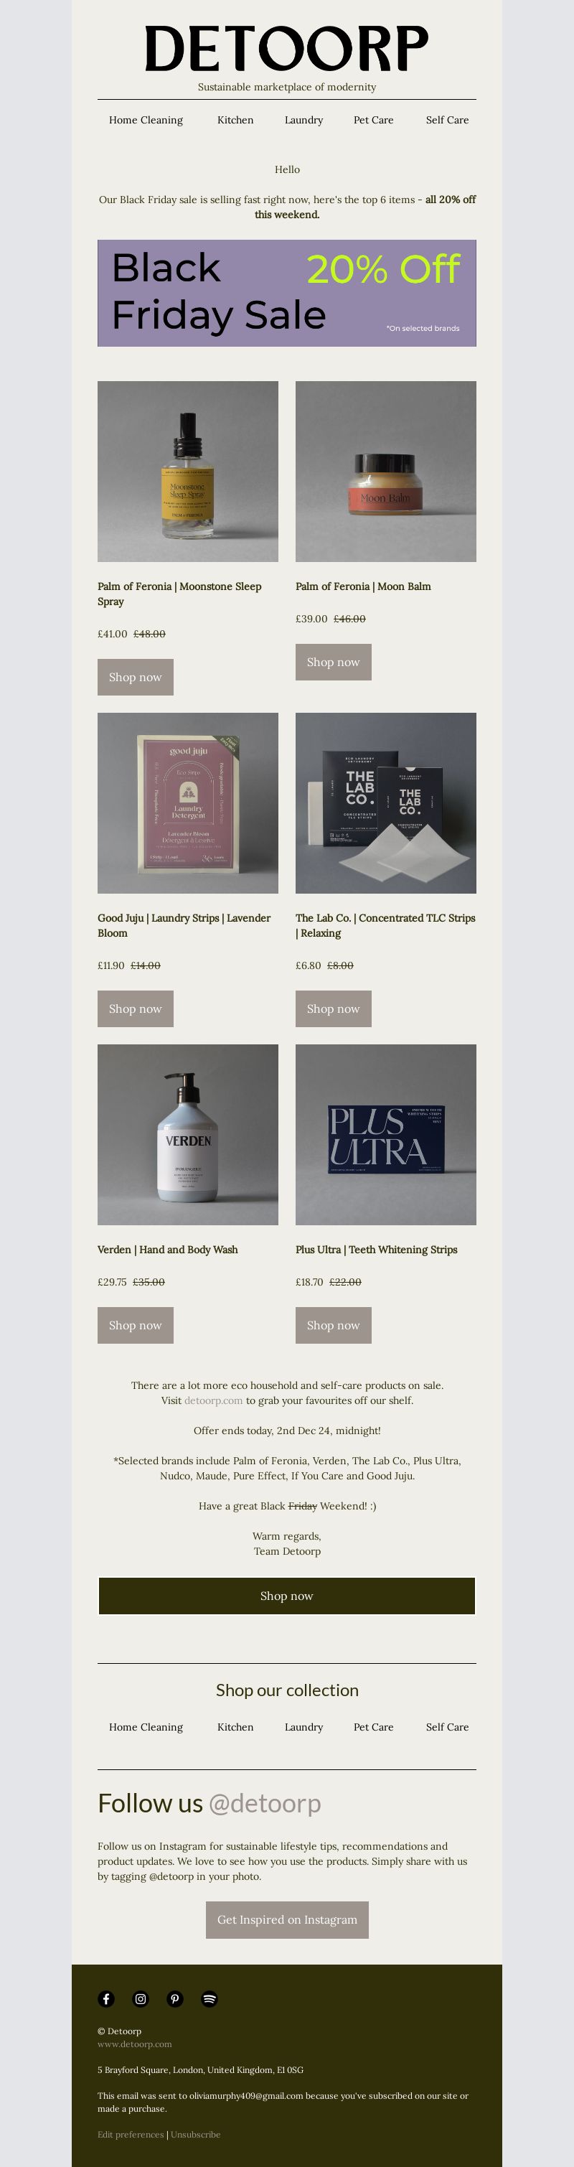Screen dimensions: 574x2167
Task: Click Shop now under Verden Hand Wash
Action: point(136,1325)
